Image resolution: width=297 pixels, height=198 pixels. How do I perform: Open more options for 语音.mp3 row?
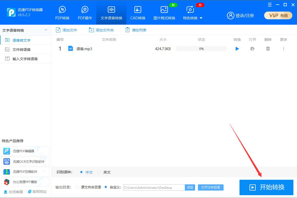click(284, 49)
